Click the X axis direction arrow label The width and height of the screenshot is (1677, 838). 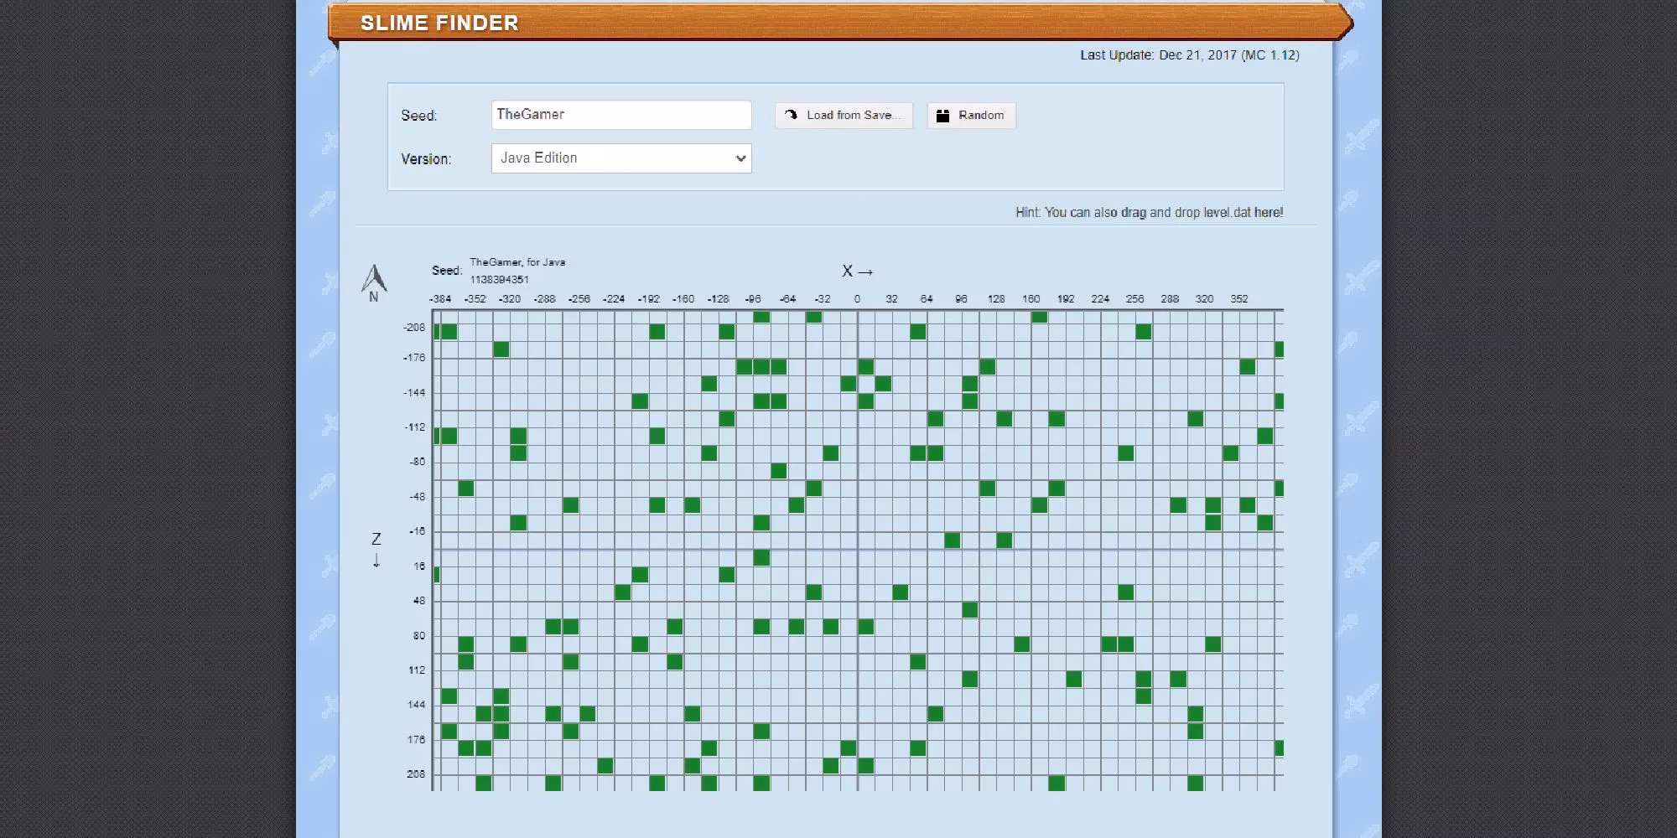[857, 272]
